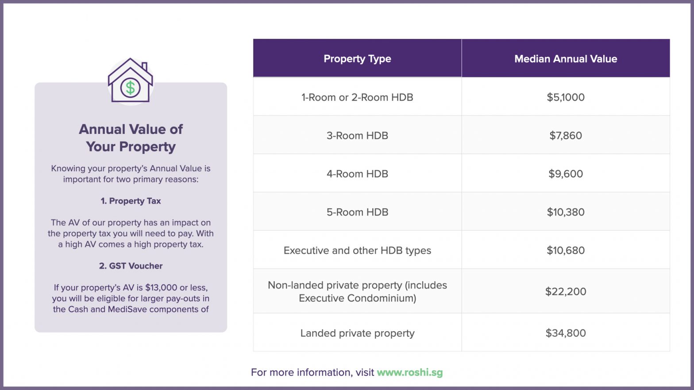The height and width of the screenshot is (390, 694).
Task: Click the house with dollar sign icon
Action: 131,81
